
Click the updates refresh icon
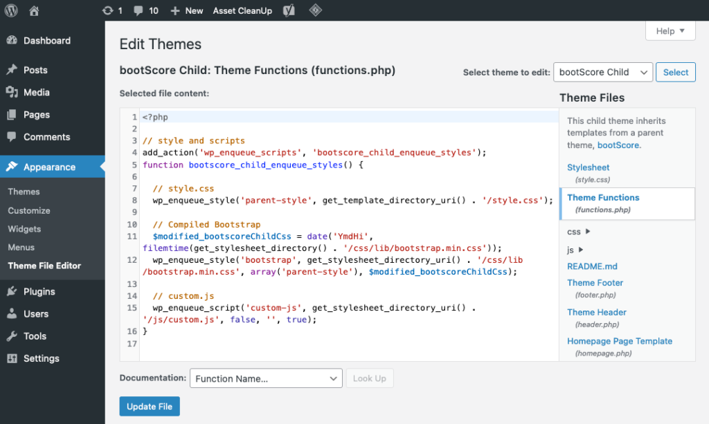(107, 10)
